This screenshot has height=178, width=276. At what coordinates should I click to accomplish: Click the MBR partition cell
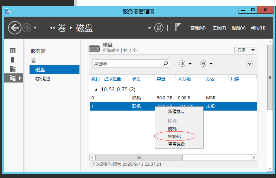[211, 98]
